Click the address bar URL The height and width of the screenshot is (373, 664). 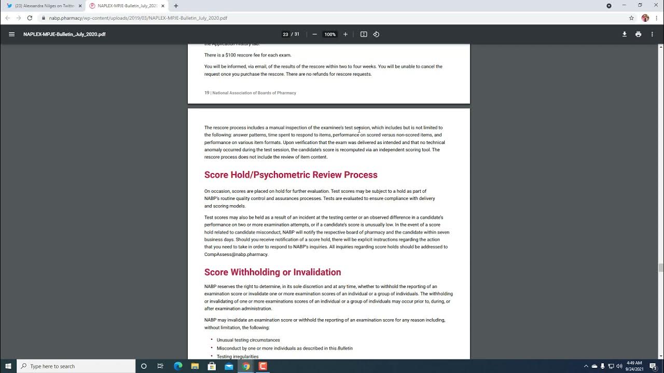(138, 18)
